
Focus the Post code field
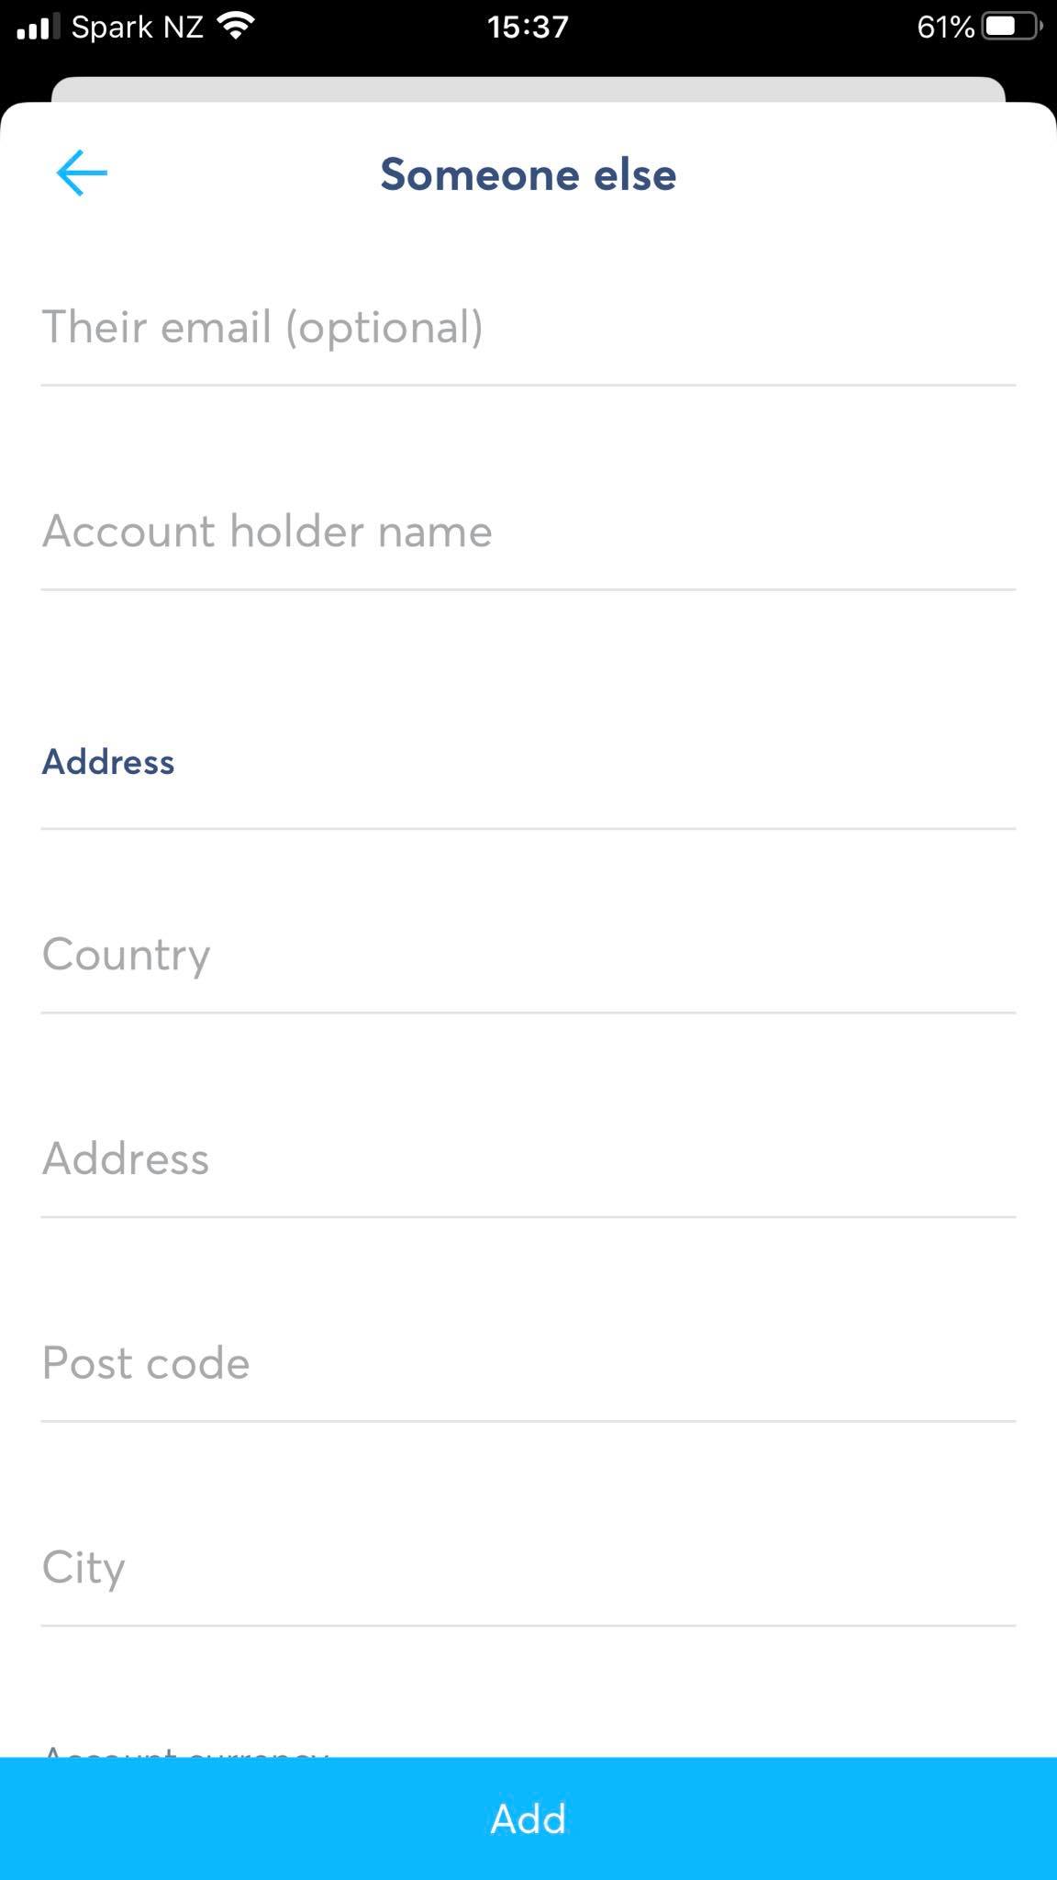(528, 1364)
